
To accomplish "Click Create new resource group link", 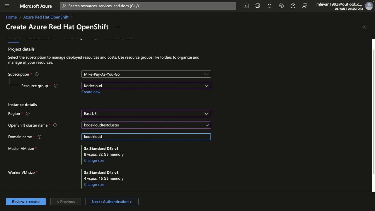I will point(91,92).
